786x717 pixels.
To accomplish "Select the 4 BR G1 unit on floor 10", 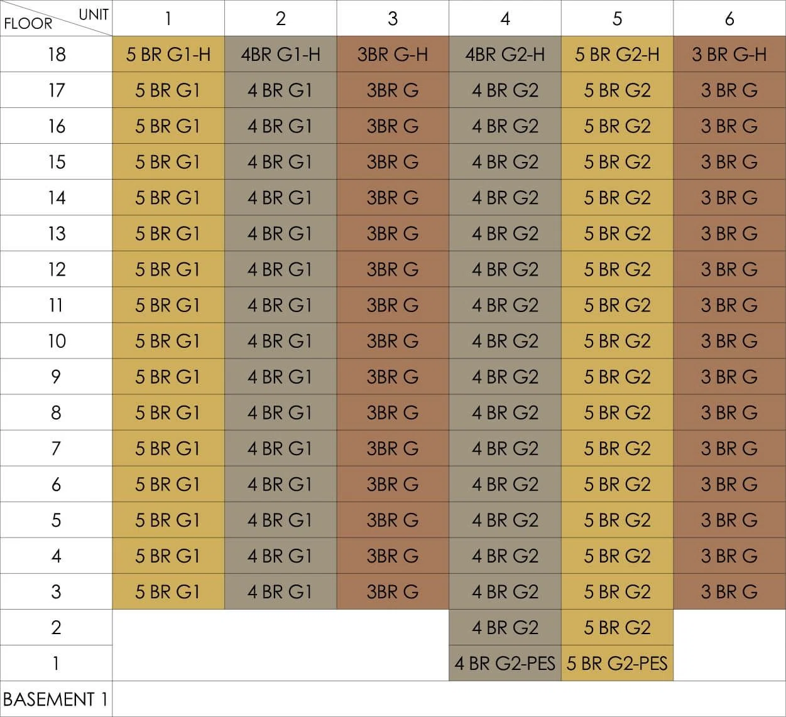I will coord(280,341).
